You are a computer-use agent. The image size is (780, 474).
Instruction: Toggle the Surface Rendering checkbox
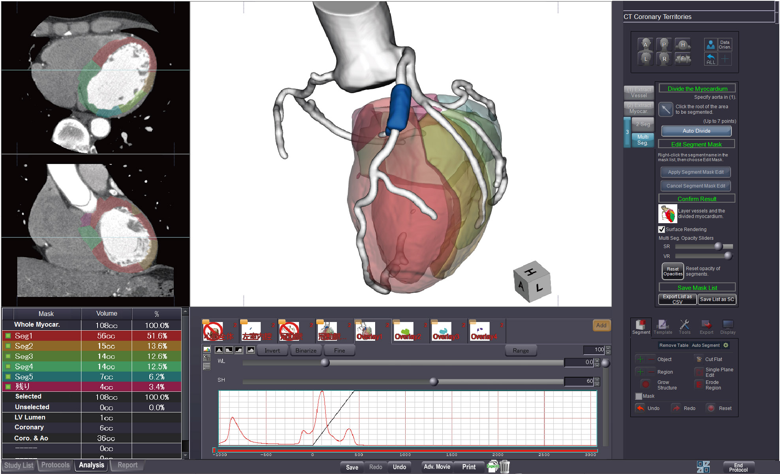(662, 229)
